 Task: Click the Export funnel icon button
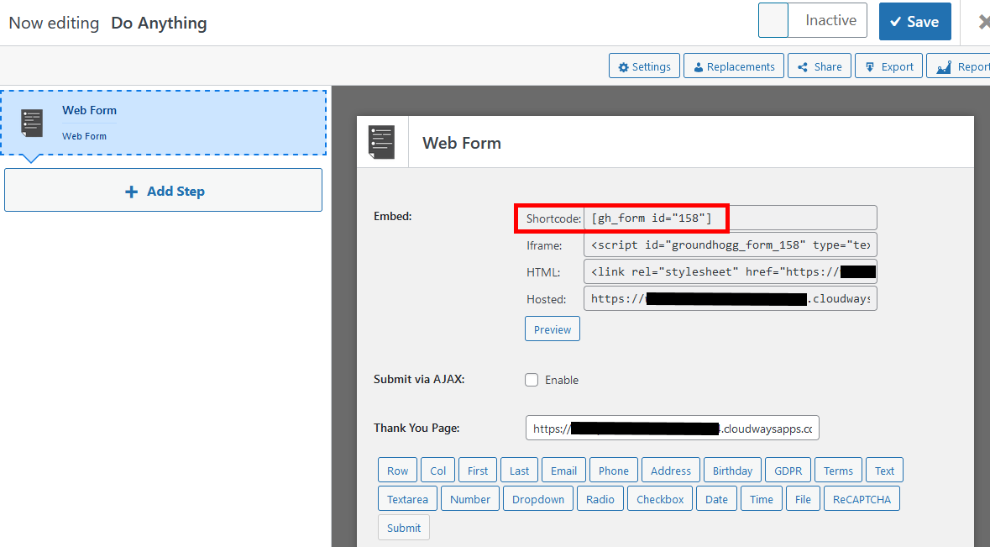pyautogui.click(x=869, y=66)
